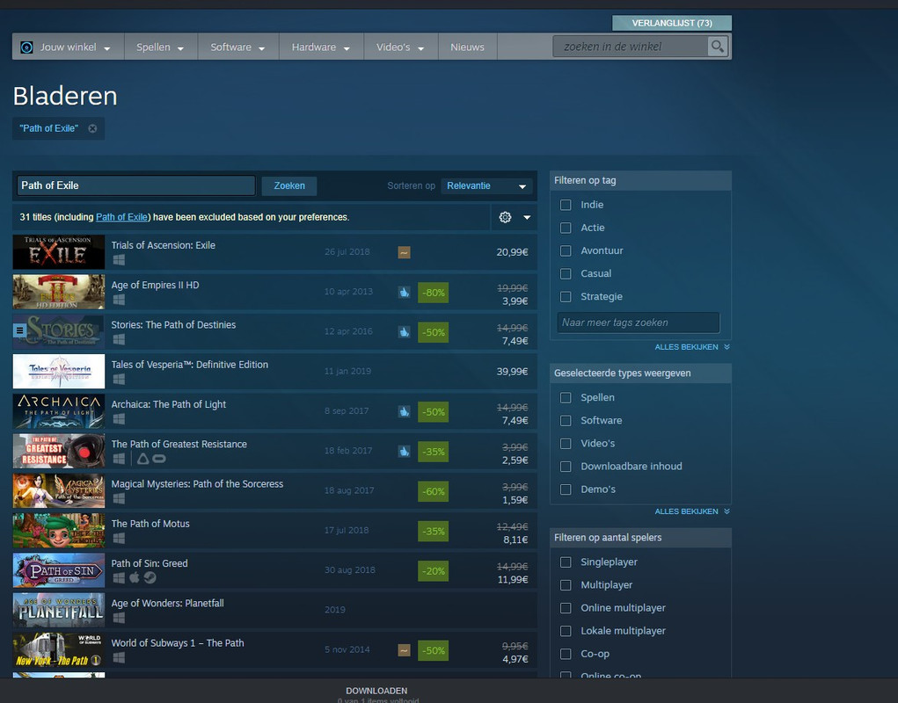Click Windows icon under The Path of Motus
Viewport: 898px width, 703px height.
pyautogui.click(x=119, y=539)
